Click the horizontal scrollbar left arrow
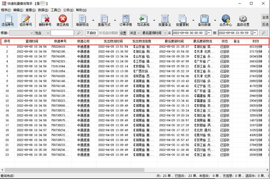270x179 pixels. click(x=2, y=170)
